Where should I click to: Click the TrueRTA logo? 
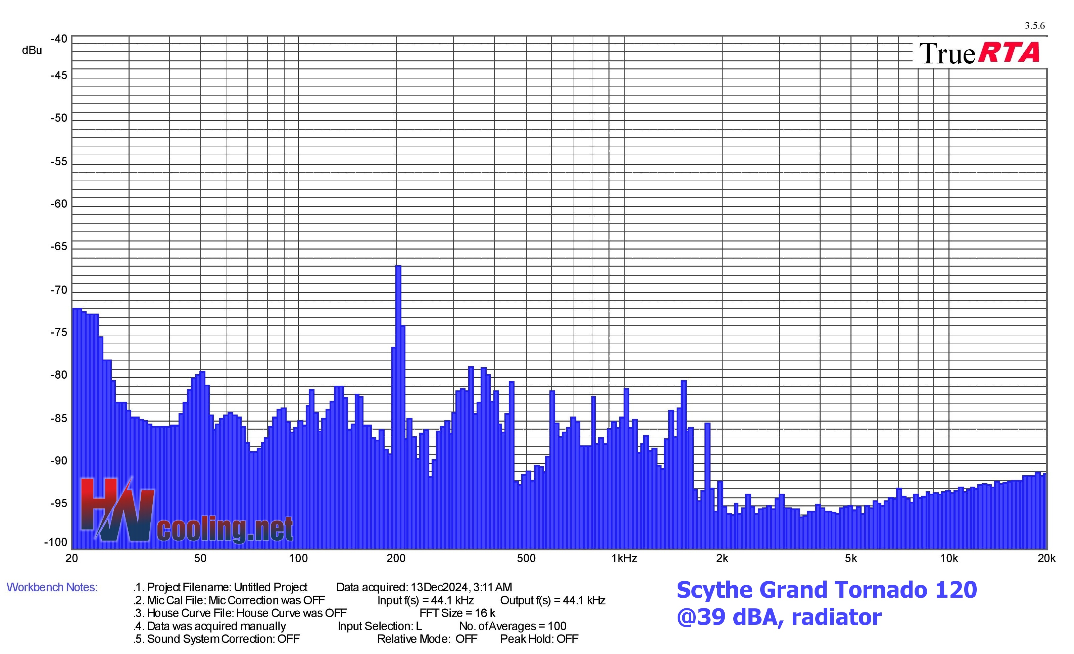979,53
